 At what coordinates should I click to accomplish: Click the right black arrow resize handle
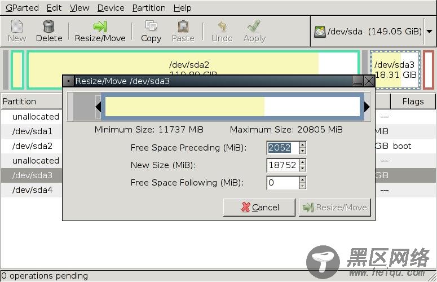[367, 107]
